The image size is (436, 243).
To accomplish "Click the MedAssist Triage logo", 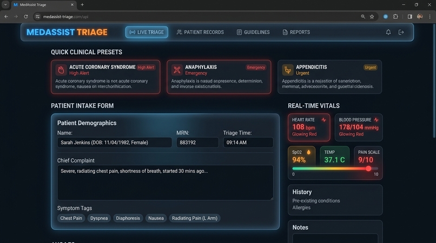I will [x=67, y=32].
